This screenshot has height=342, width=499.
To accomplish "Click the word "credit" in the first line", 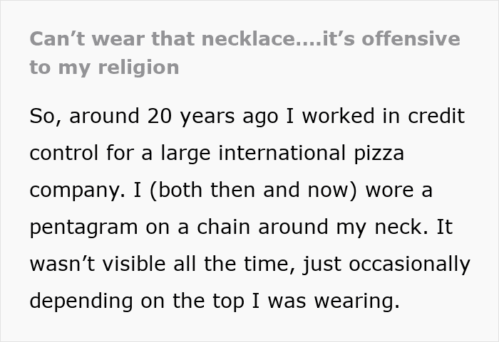I will tap(436, 116).
